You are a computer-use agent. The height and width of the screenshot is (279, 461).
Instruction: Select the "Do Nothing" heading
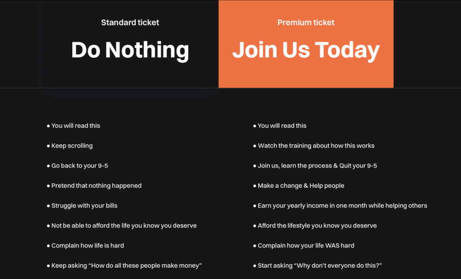coord(130,50)
